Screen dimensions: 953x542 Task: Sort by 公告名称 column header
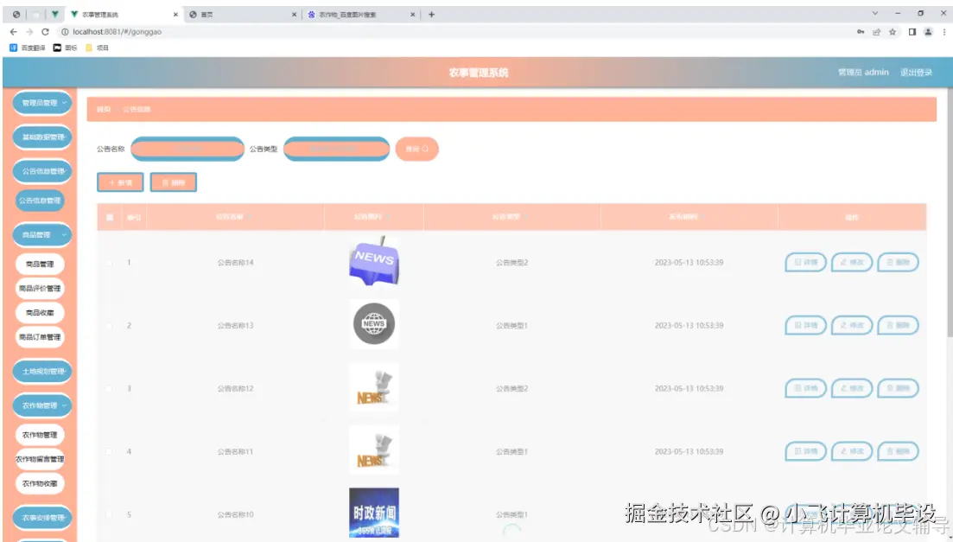[234, 217]
